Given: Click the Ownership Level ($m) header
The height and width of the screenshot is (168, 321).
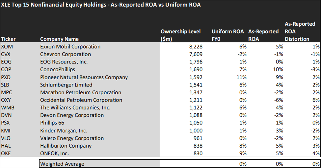Looking at the screenshot, I should [x=180, y=35].
